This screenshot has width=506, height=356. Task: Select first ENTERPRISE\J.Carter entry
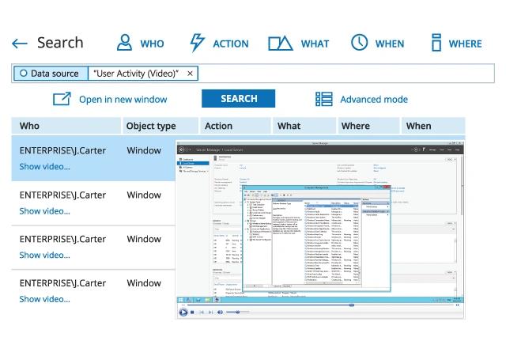pyautogui.click(x=62, y=150)
